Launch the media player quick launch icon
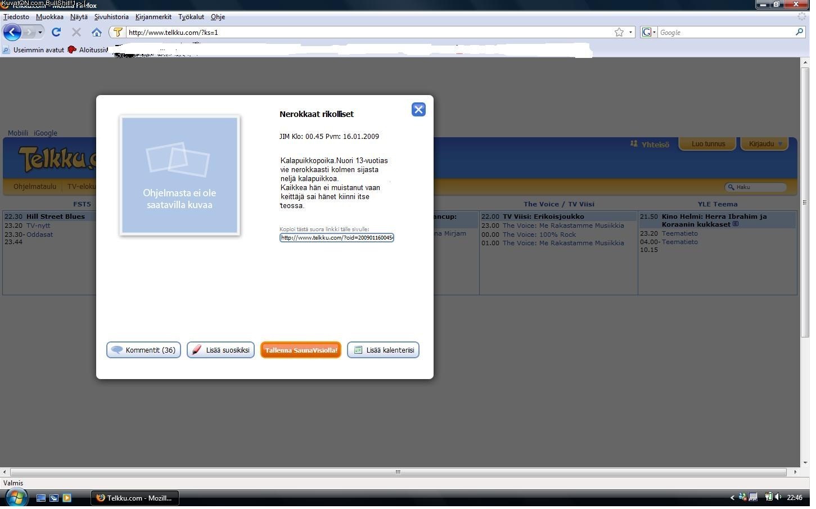816x509 pixels. pos(67,498)
